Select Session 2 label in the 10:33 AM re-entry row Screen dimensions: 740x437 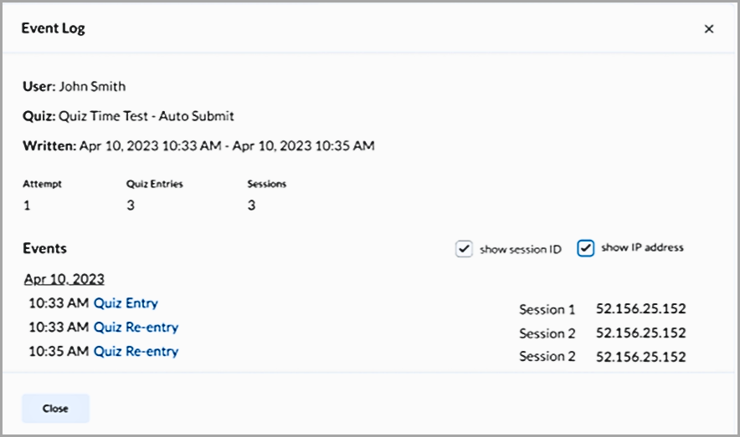[547, 333]
